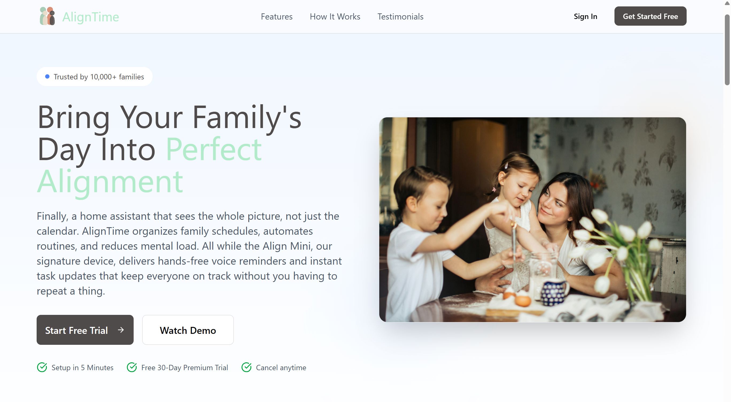Click the Start Free Trial button

(85, 330)
